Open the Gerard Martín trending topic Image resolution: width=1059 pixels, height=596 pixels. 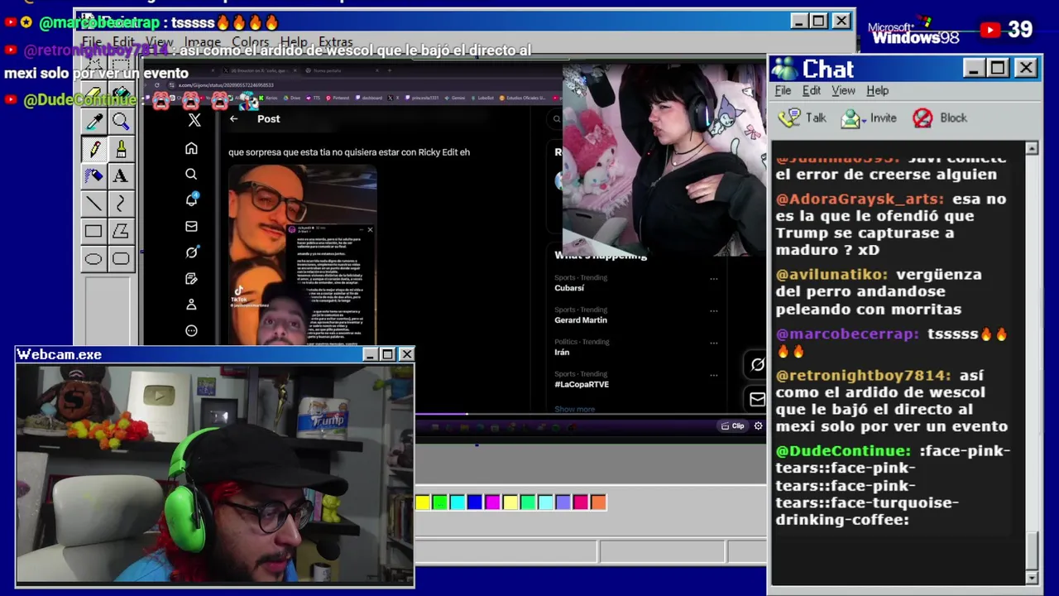[580, 320]
